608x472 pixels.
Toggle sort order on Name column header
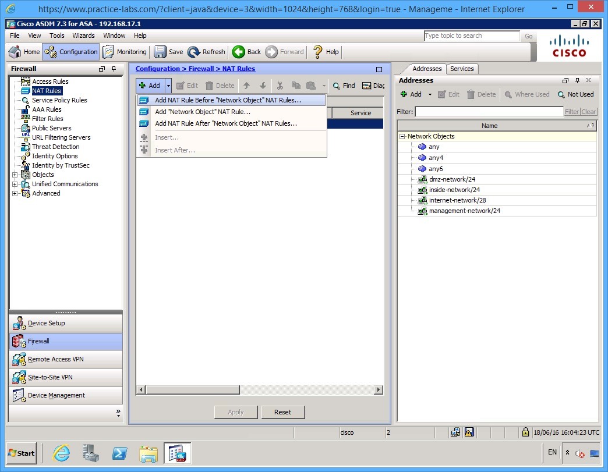tap(489, 125)
